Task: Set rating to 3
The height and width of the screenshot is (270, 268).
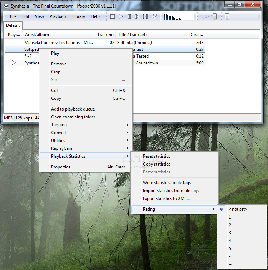Action: (x=242, y=233)
